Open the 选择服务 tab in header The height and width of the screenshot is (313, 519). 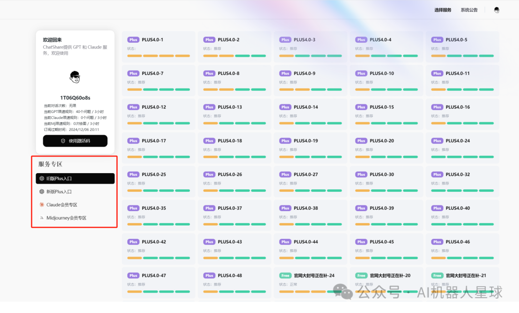[x=443, y=10]
